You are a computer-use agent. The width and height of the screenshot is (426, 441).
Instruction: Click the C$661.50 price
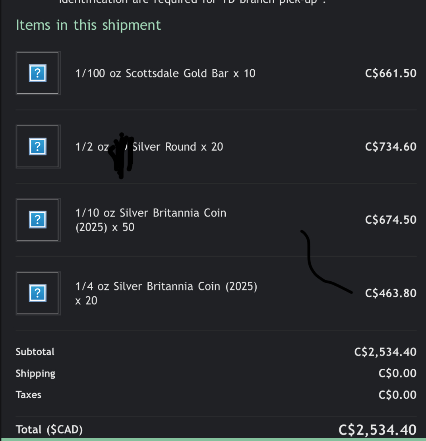[391, 73]
